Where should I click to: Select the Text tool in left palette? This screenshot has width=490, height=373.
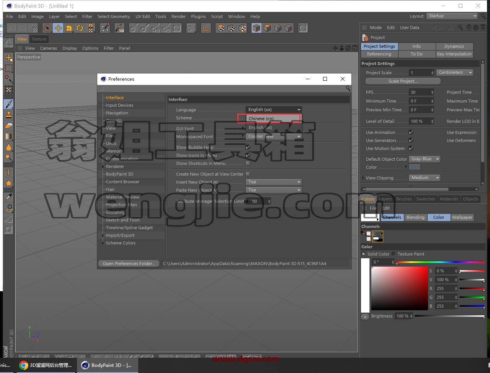(x=8, y=173)
